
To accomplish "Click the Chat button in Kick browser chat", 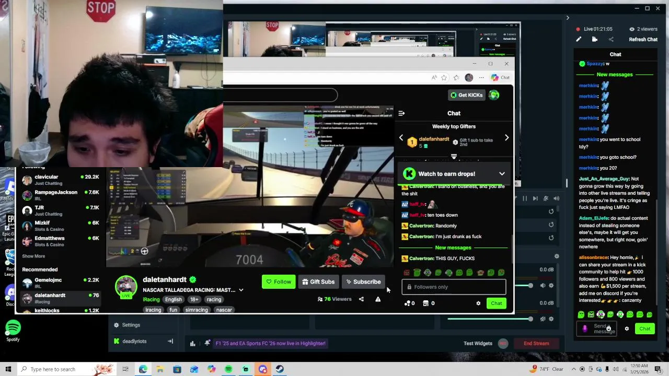I will click(x=496, y=303).
